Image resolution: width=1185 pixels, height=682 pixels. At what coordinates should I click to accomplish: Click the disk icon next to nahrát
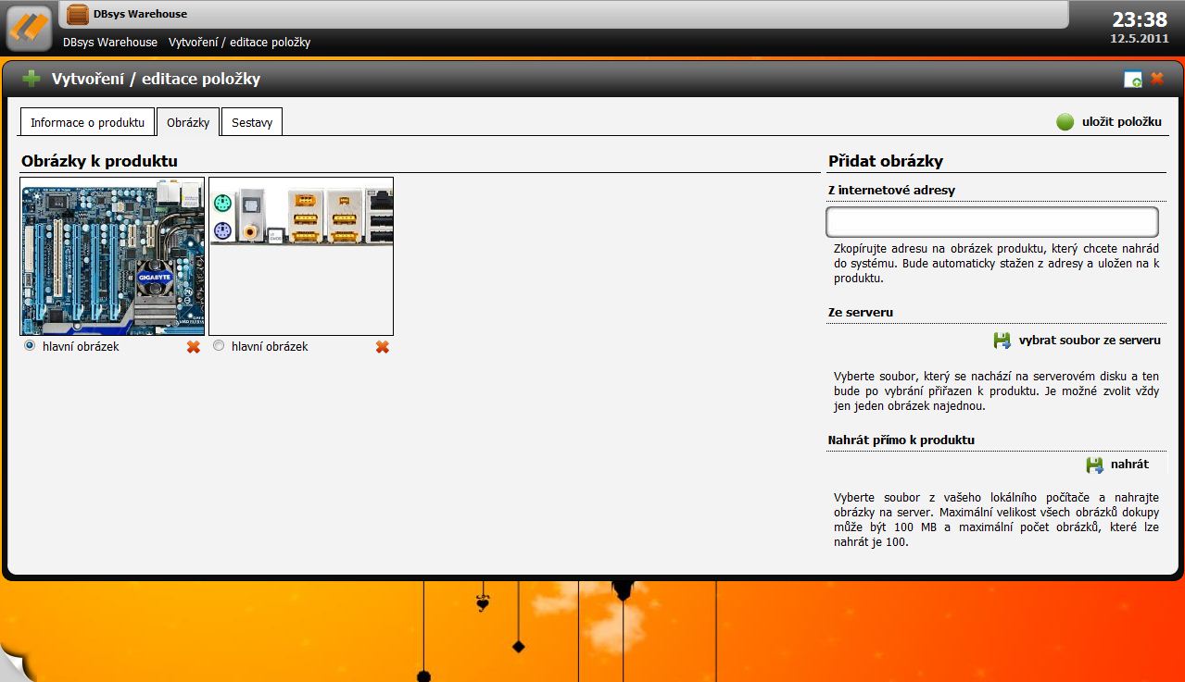(x=1094, y=465)
